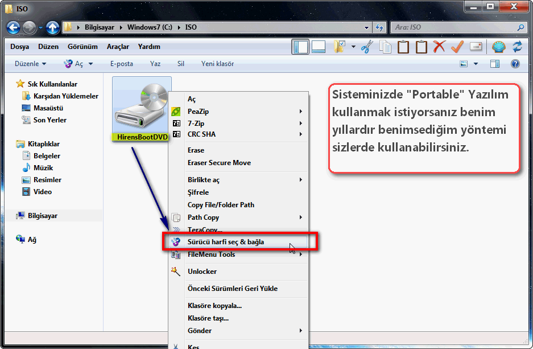Click the PeaZip green icon in context menu

[176, 111]
